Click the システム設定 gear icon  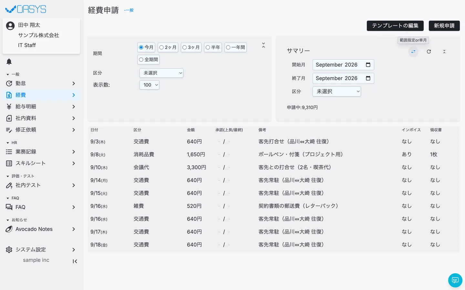(x=9, y=250)
